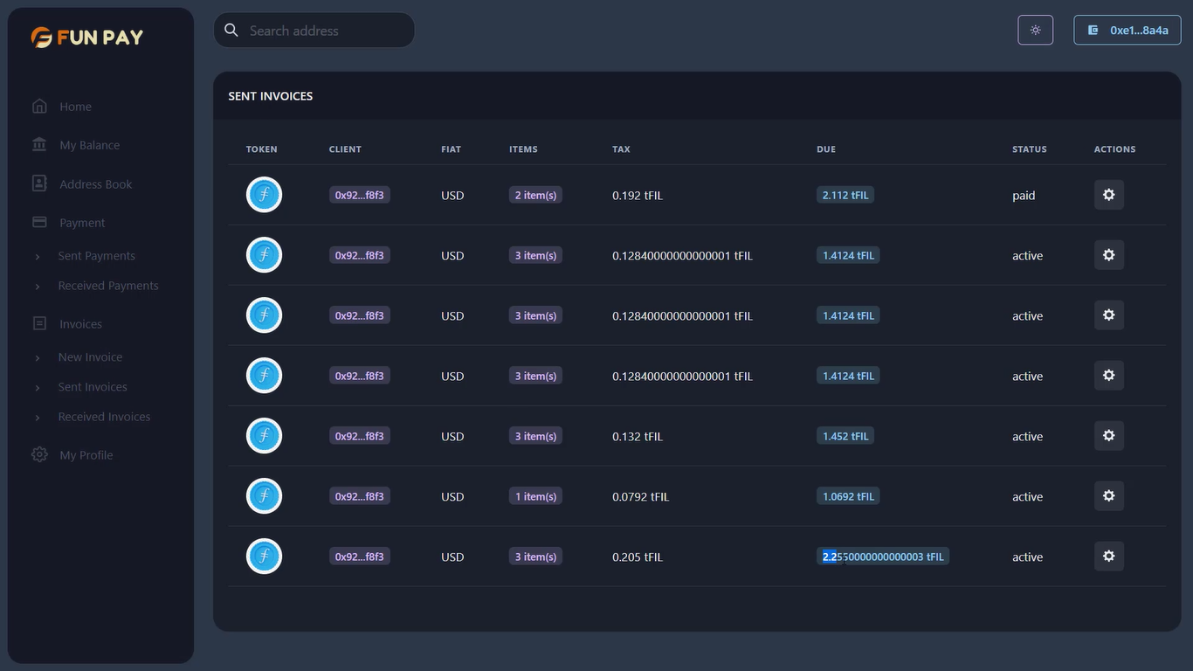Select the Payment card icon
This screenshot has width=1193, height=671.
(39, 222)
